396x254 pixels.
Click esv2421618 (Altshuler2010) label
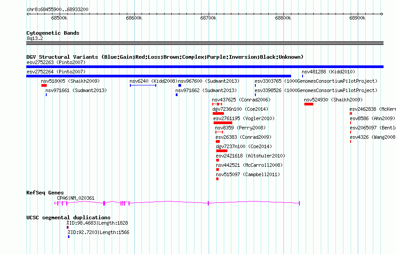point(251,156)
